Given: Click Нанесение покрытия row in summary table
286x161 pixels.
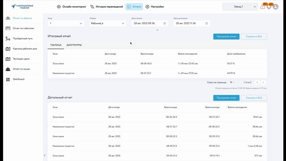Looking at the screenshot, I should point(157,73).
